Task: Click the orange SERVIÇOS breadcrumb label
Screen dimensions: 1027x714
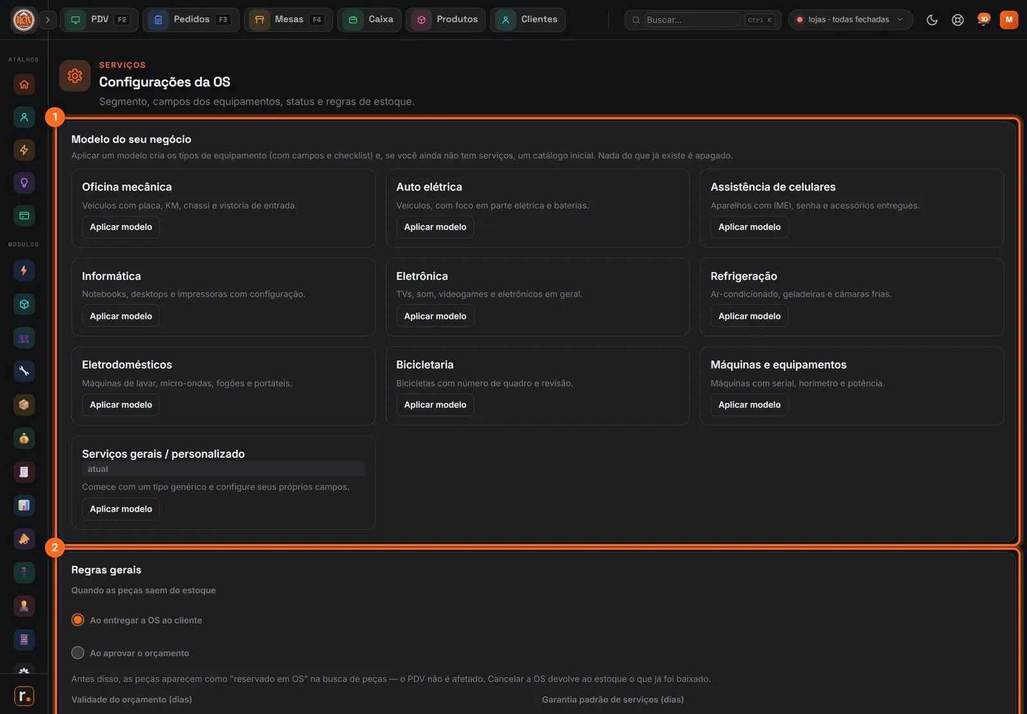Action: 123,65
